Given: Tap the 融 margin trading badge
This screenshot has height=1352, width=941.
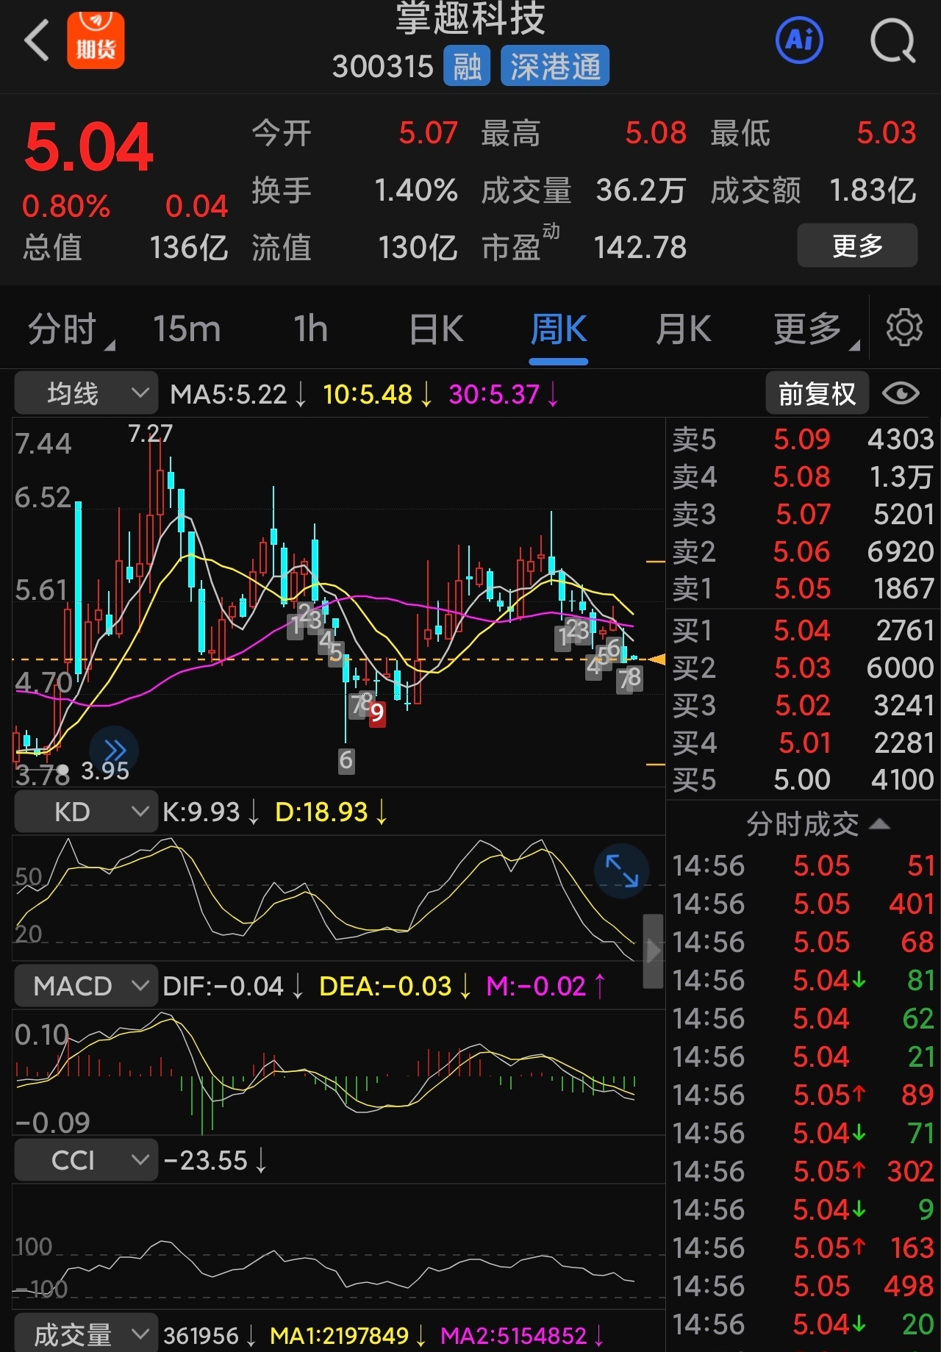Looking at the screenshot, I should (467, 67).
